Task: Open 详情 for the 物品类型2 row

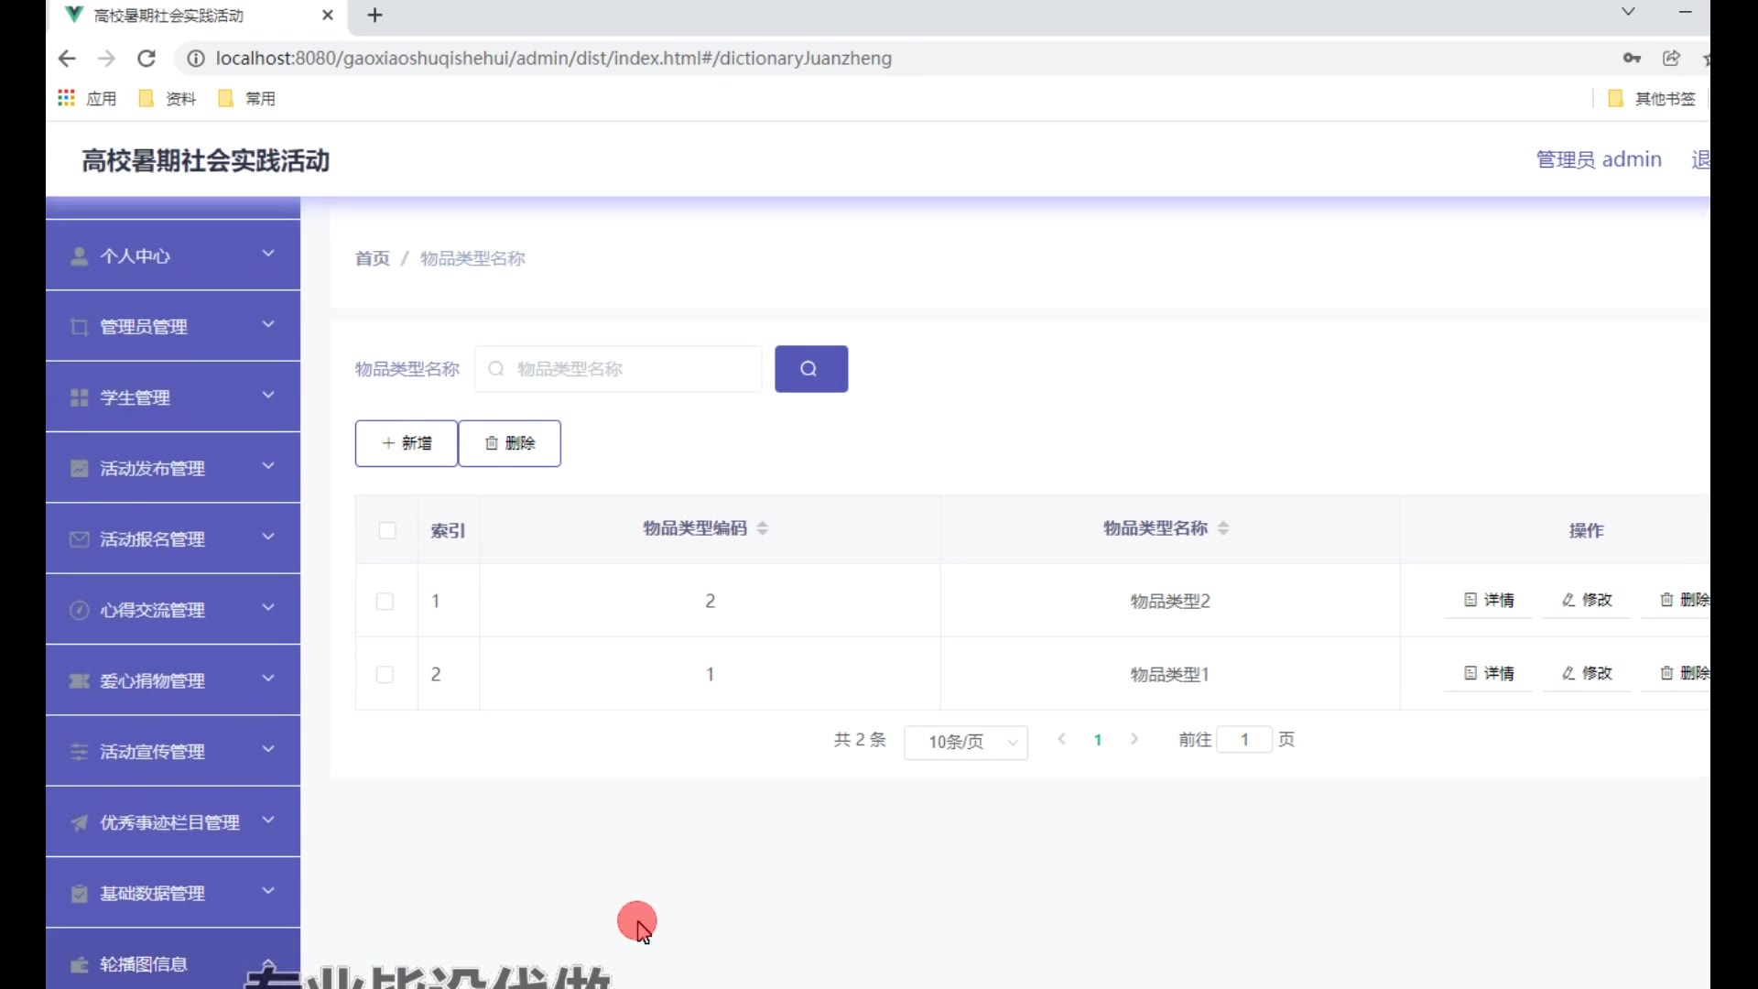Action: coord(1489,600)
